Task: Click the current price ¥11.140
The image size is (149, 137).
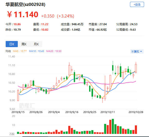Action: pos(23,14)
